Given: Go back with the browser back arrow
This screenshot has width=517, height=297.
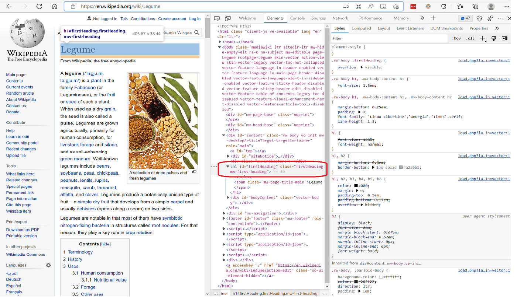Looking at the screenshot, I should (9, 6).
